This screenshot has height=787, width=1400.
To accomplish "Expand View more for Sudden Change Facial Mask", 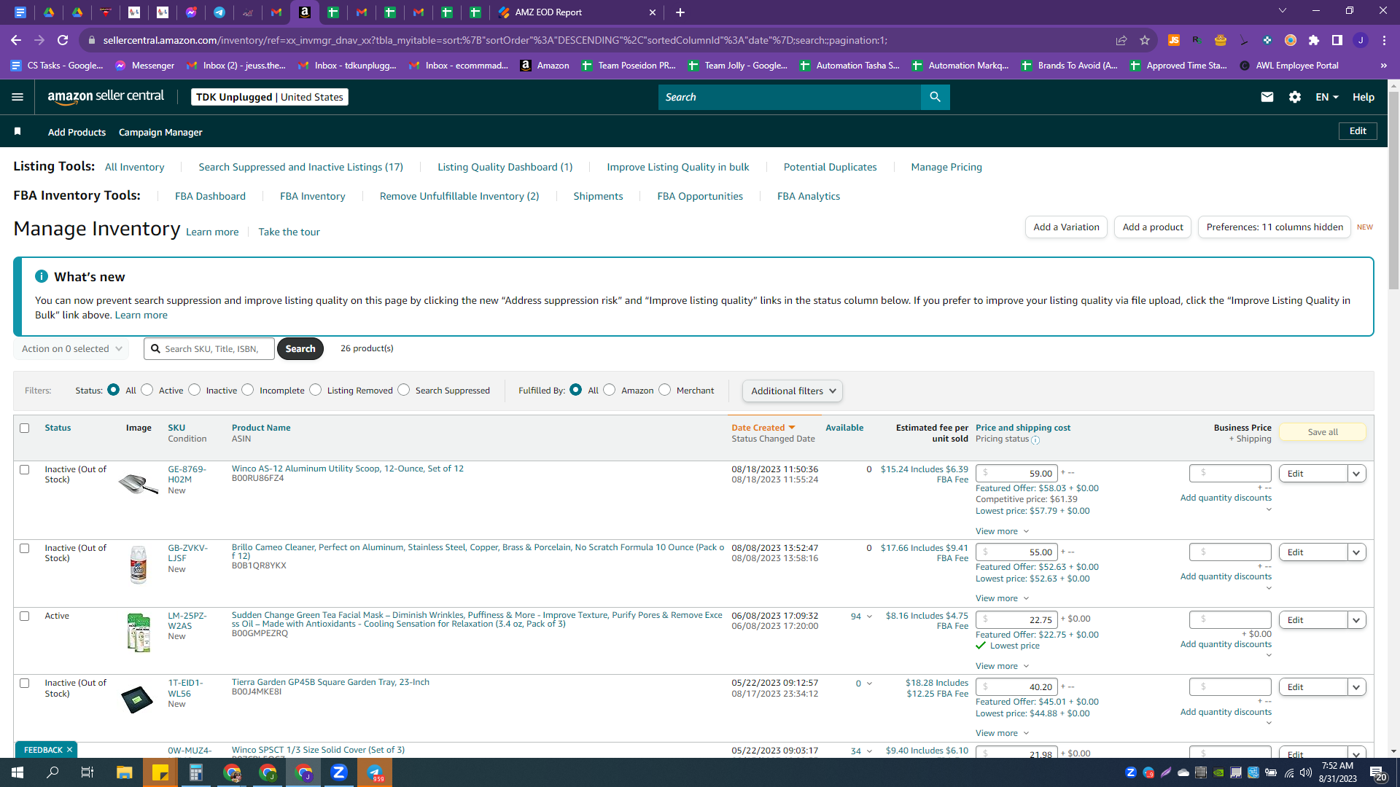I will (1003, 666).
